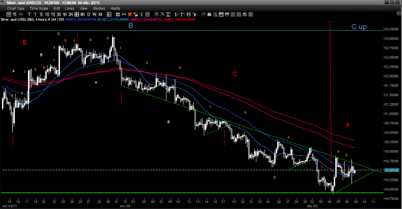Click the MAE(1) 50 indicator label
The image size is (402, 209).
[x=81, y=20]
